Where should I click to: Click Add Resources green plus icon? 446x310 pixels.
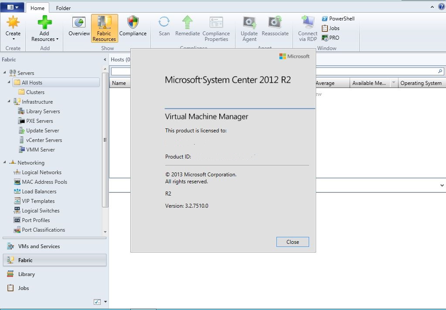click(44, 23)
